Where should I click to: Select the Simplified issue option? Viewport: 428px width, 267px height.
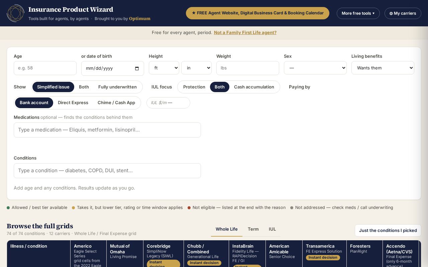pyautogui.click(x=53, y=87)
